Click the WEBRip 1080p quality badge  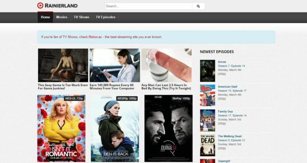tap(127, 99)
